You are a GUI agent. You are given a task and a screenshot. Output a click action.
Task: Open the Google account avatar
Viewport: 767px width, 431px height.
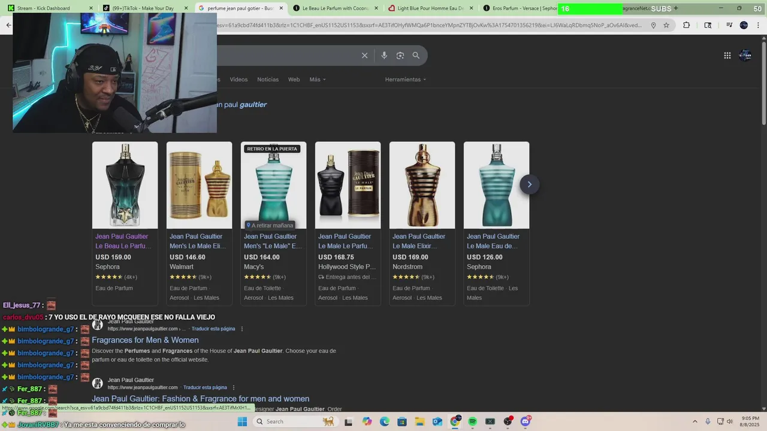745,56
